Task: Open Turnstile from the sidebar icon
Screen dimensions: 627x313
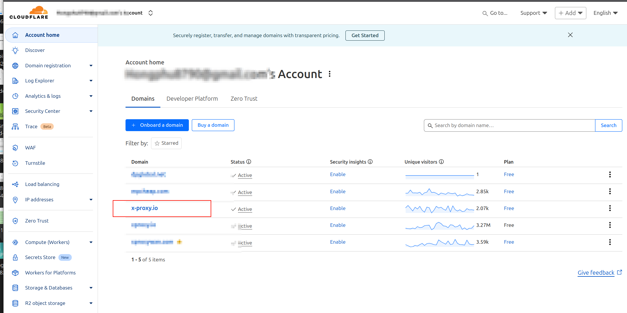Action: (x=15, y=163)
